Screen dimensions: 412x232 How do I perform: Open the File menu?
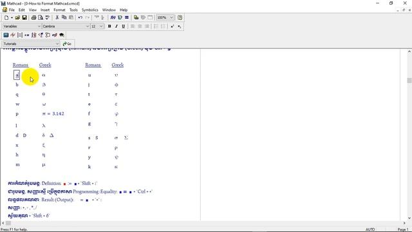coord(12,10)
